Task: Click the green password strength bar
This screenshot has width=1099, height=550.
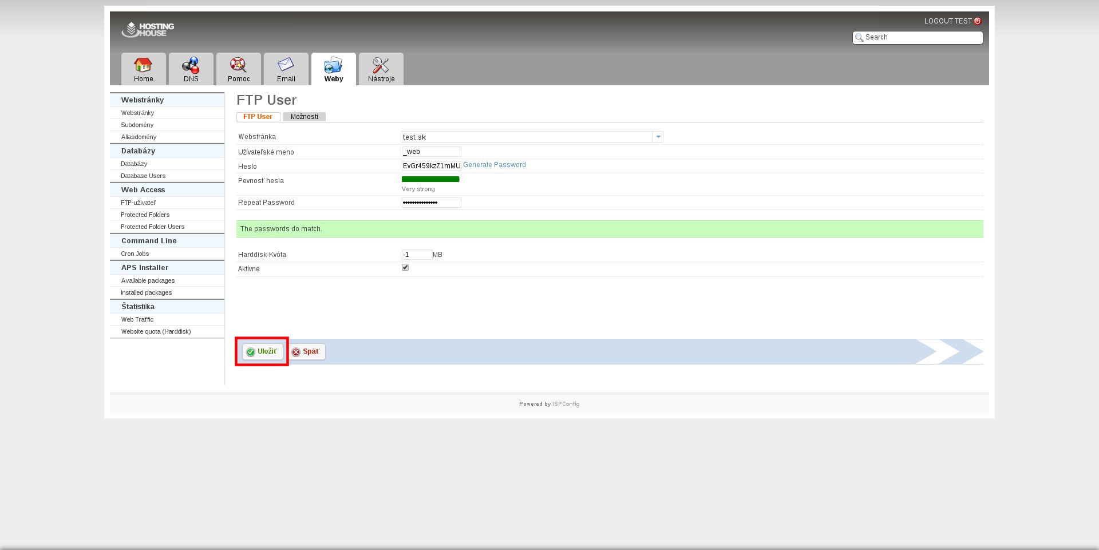Action: click(x=430, y=179)
